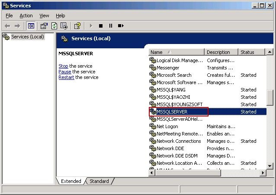
Task: Open the Properties toolbar icon
Action: pos(44,26)
